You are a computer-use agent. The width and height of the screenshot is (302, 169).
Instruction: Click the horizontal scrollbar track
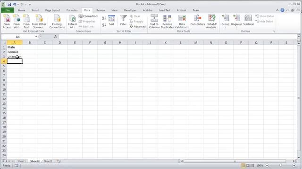coord(235,161)
